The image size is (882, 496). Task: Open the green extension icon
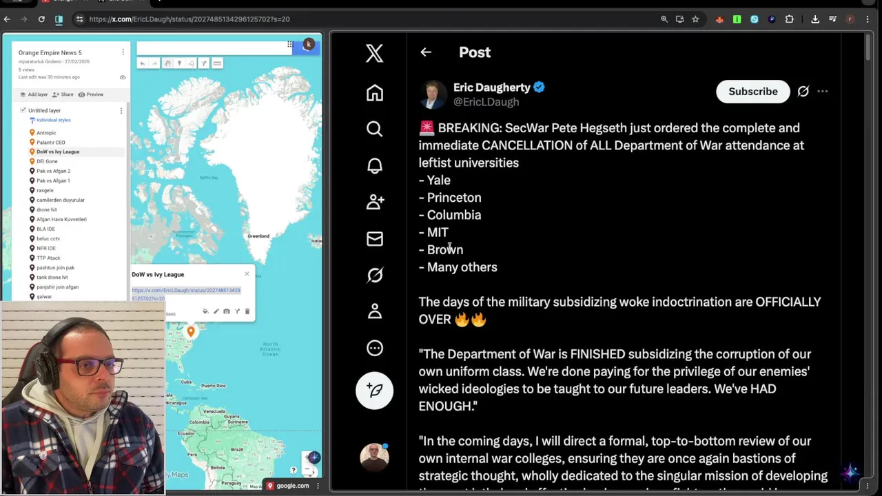click(737, 19)
